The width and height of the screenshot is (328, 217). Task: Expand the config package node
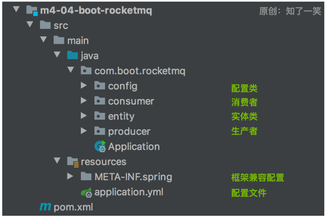tap(84, 86)
